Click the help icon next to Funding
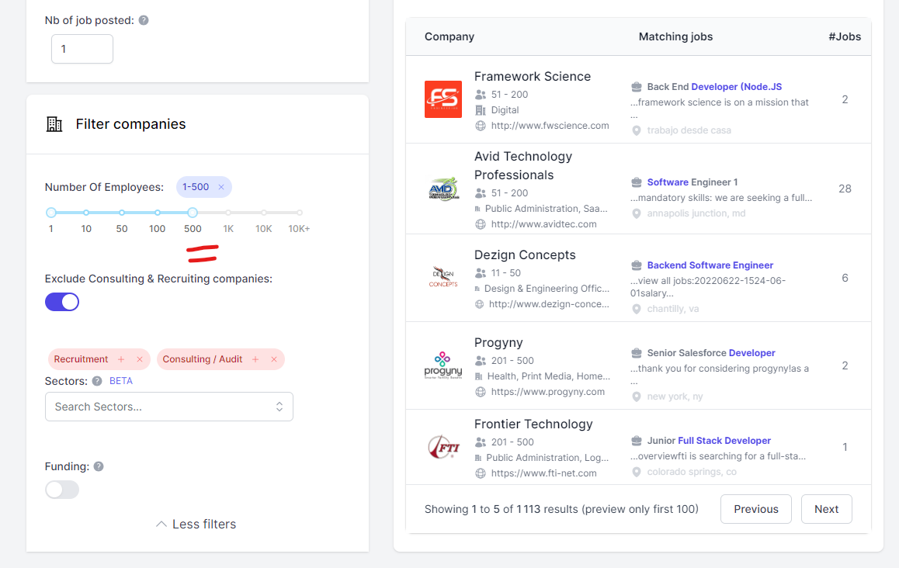The height and width of the screenshot is (568, 899). point(99,466)
